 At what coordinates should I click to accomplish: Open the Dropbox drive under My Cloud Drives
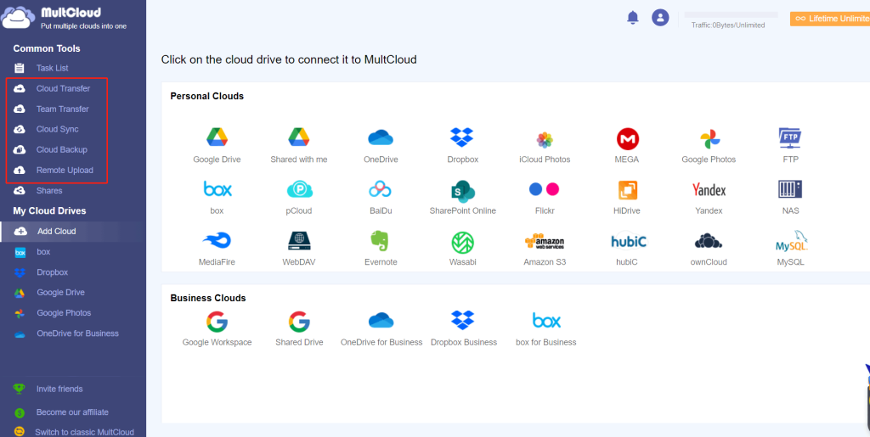(52, 272)
